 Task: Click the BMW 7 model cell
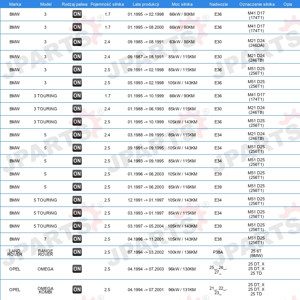[45, 239]
